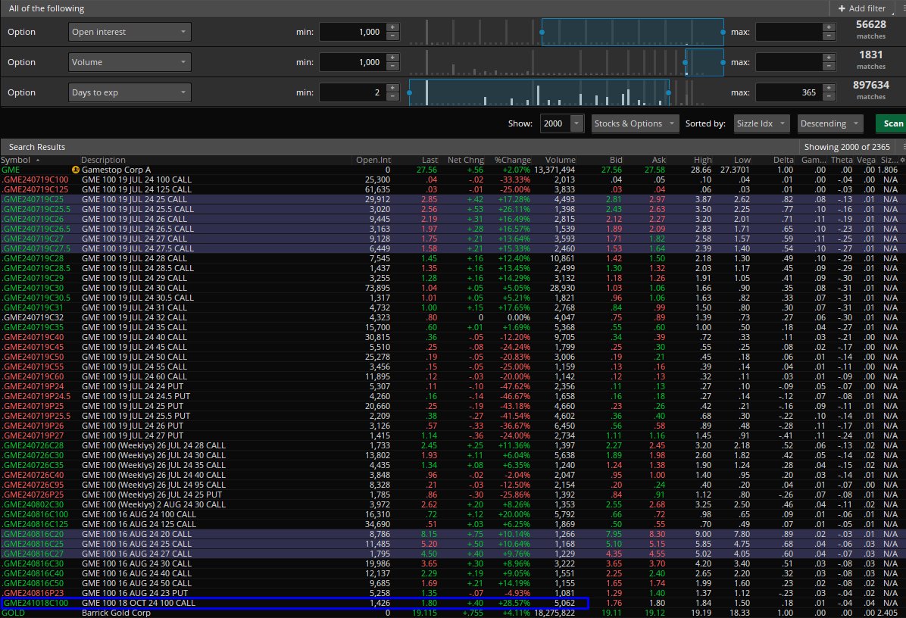Sort by the %Change column header
The width and height of the screenshot is (906, 618).
[x=513, y=160]
